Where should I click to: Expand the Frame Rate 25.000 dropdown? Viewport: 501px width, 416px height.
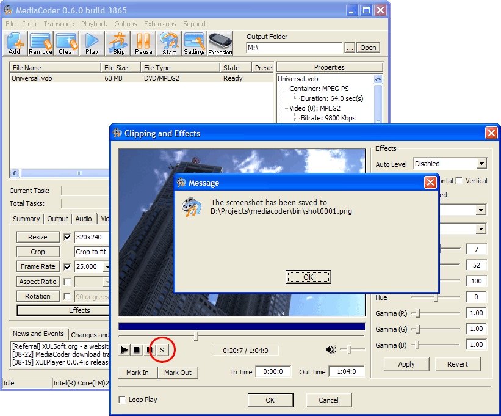[x=107, y=267]
